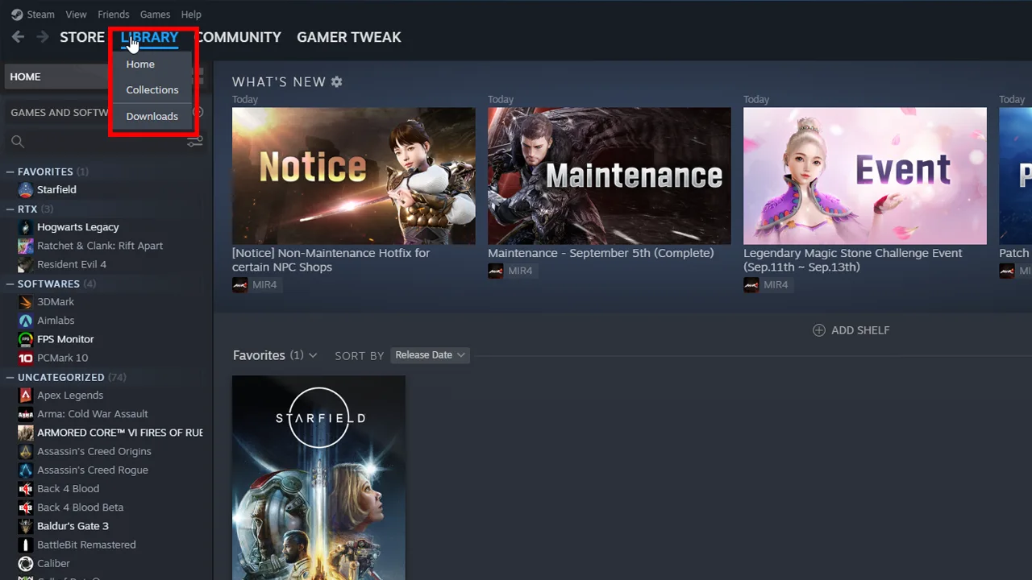Select Back 4 Blood Beta in list
1032x580 pixels.
pyautogui.click(x=81, y=507)
